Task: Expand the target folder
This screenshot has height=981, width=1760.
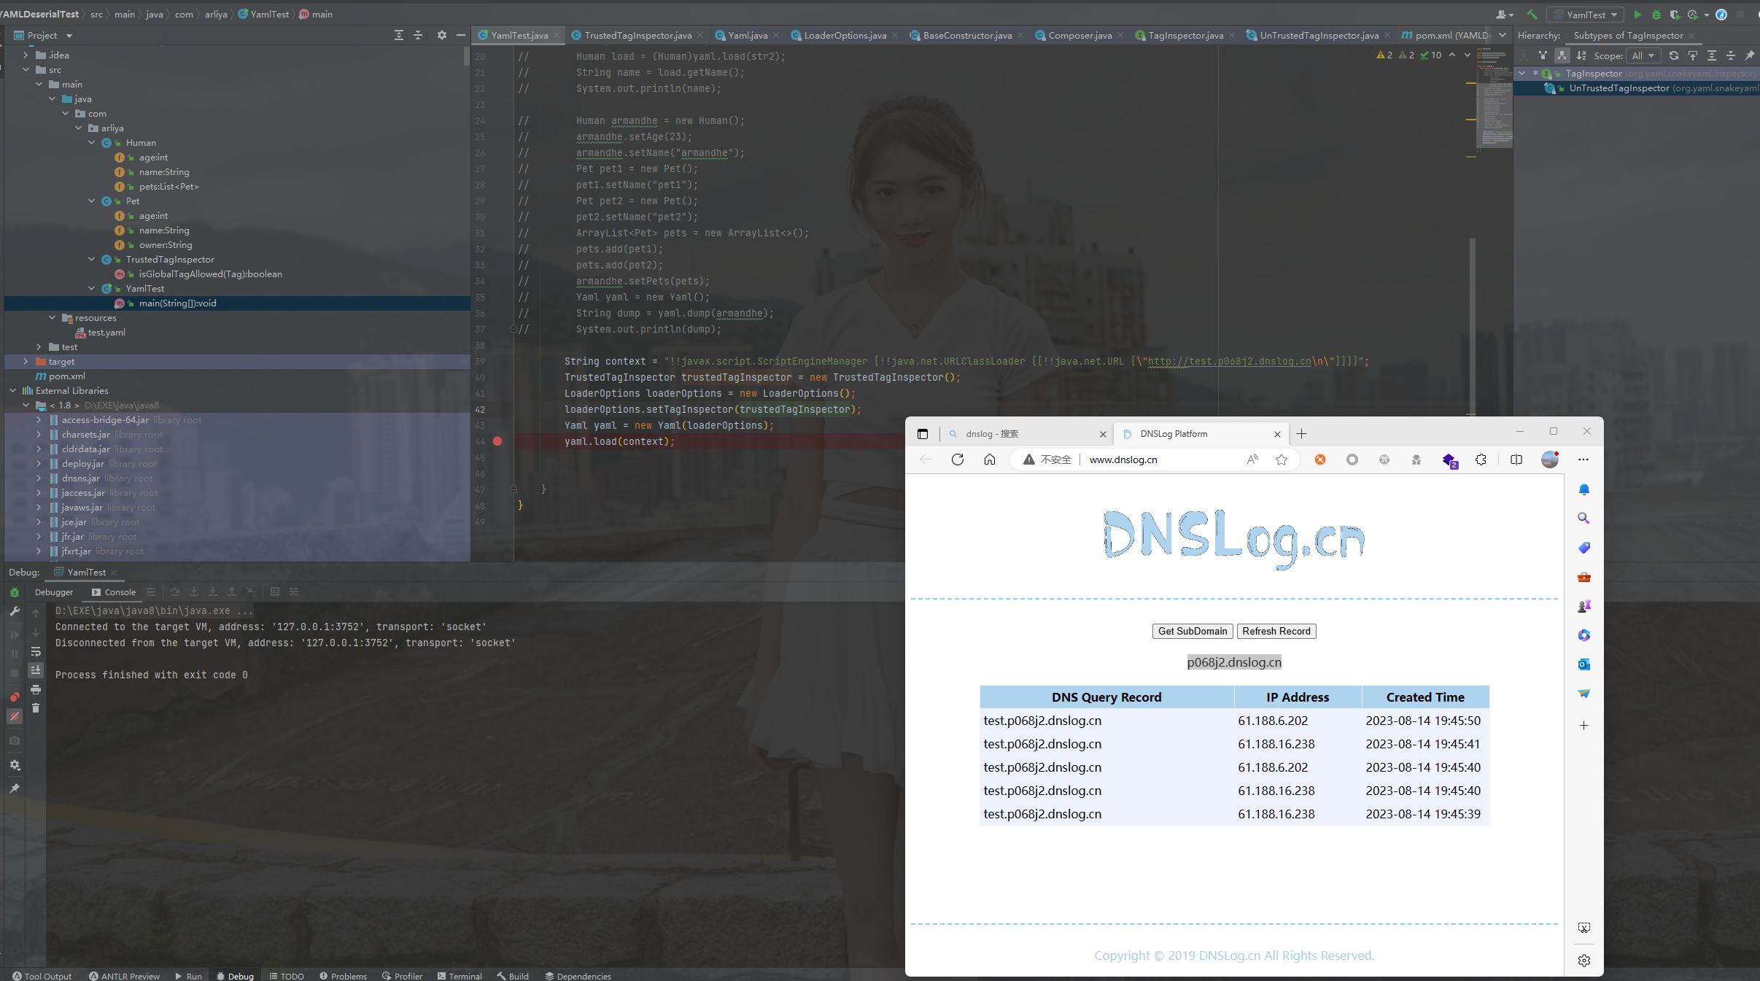Action: pyautogui.click(x=26, y=362)
